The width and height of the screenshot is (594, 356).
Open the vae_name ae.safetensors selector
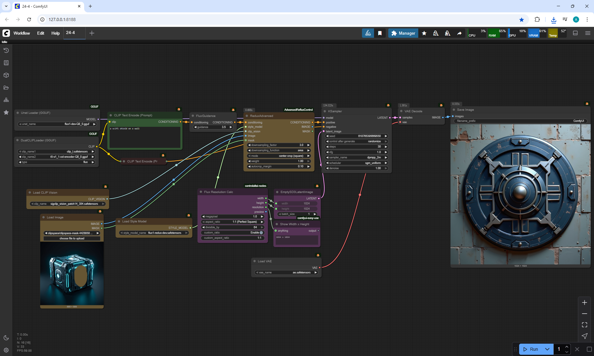(x=286, y=272)
